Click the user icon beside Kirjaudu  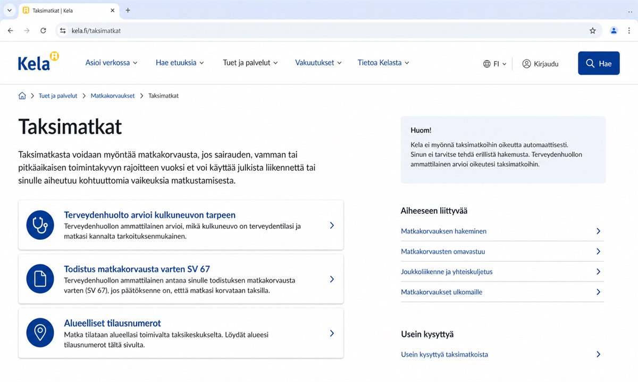tap(526, 64)
